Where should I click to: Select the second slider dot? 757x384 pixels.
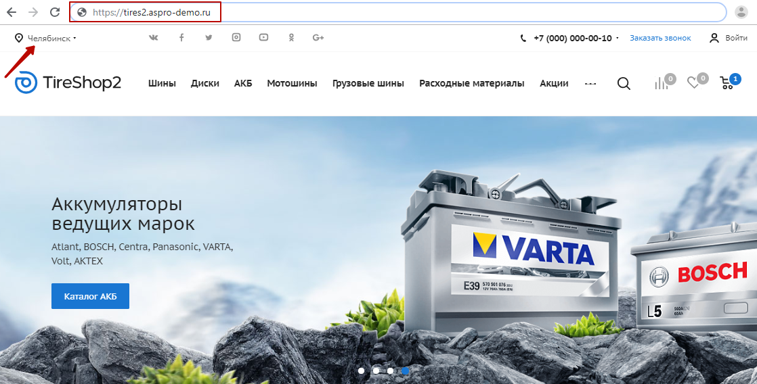coord(376,370)
